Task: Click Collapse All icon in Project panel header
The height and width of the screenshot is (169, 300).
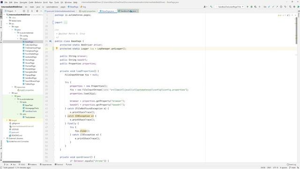Action: pos(32,11)
